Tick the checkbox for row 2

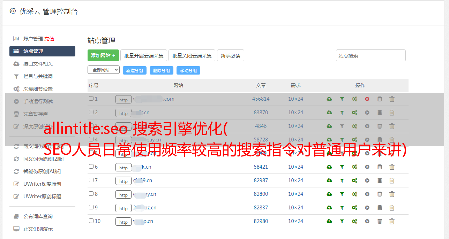coord(91,112)
